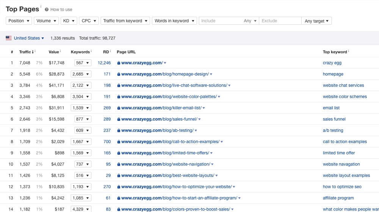This screenshot has height=212, width=379.
Task: Expand the 1,539 keywords dropdown
Action: pyautogui.click(x=81, y=108)
